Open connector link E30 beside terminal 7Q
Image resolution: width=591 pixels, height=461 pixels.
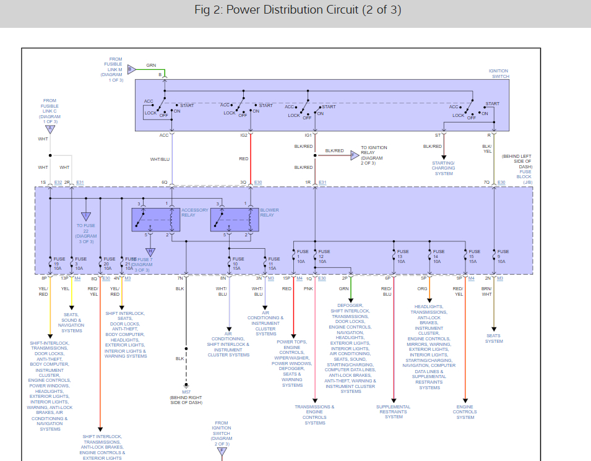coord(501,183)
